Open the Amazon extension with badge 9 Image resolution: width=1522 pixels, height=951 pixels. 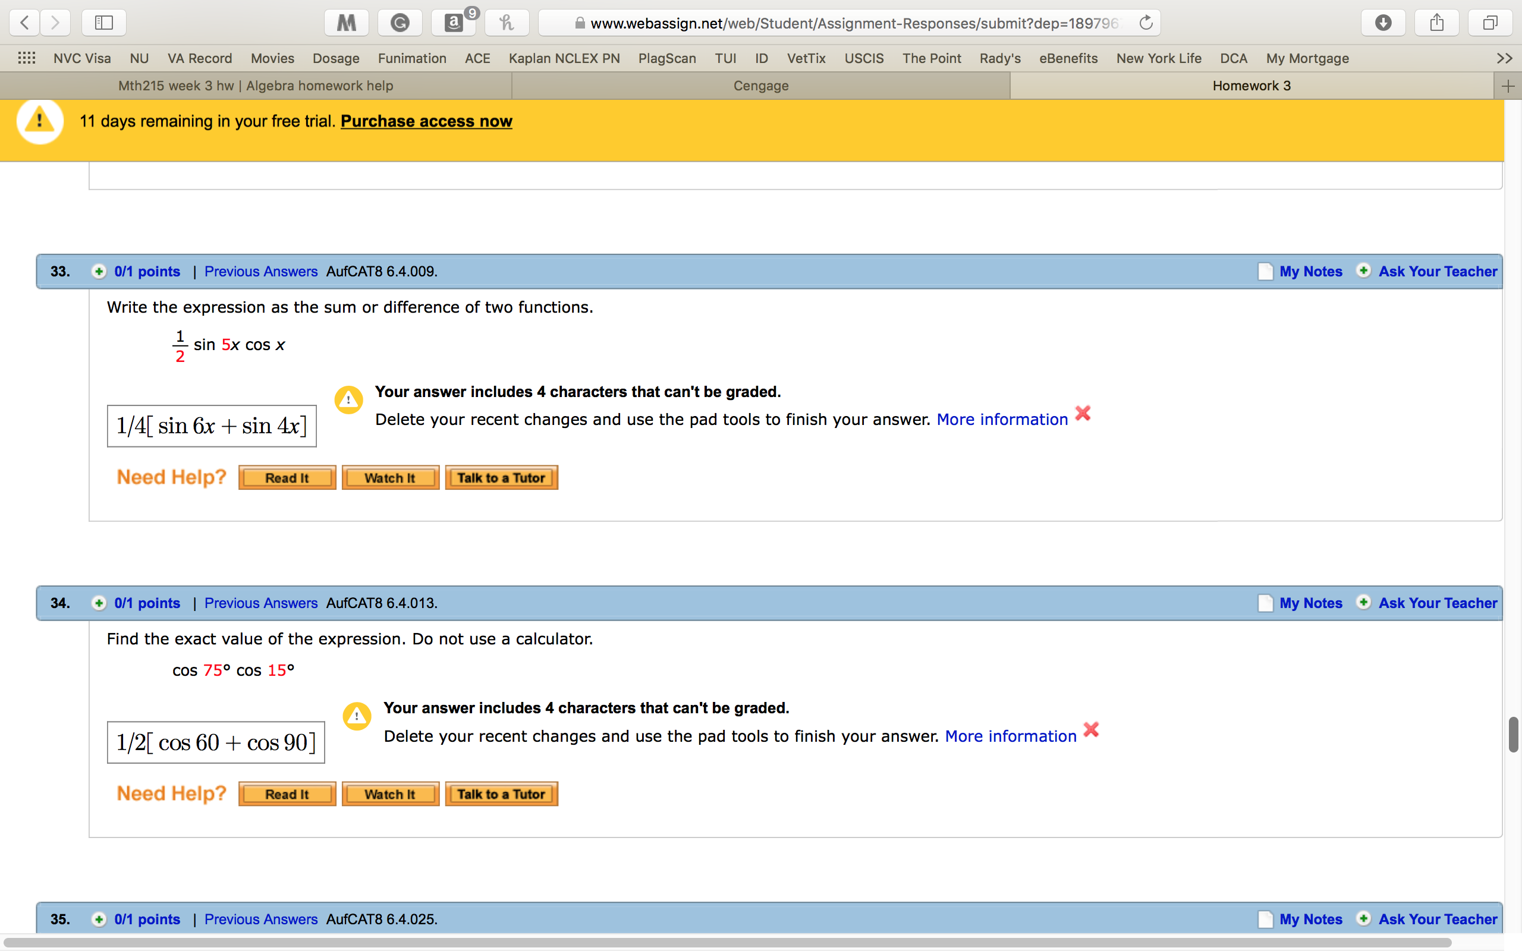[454, 23]
